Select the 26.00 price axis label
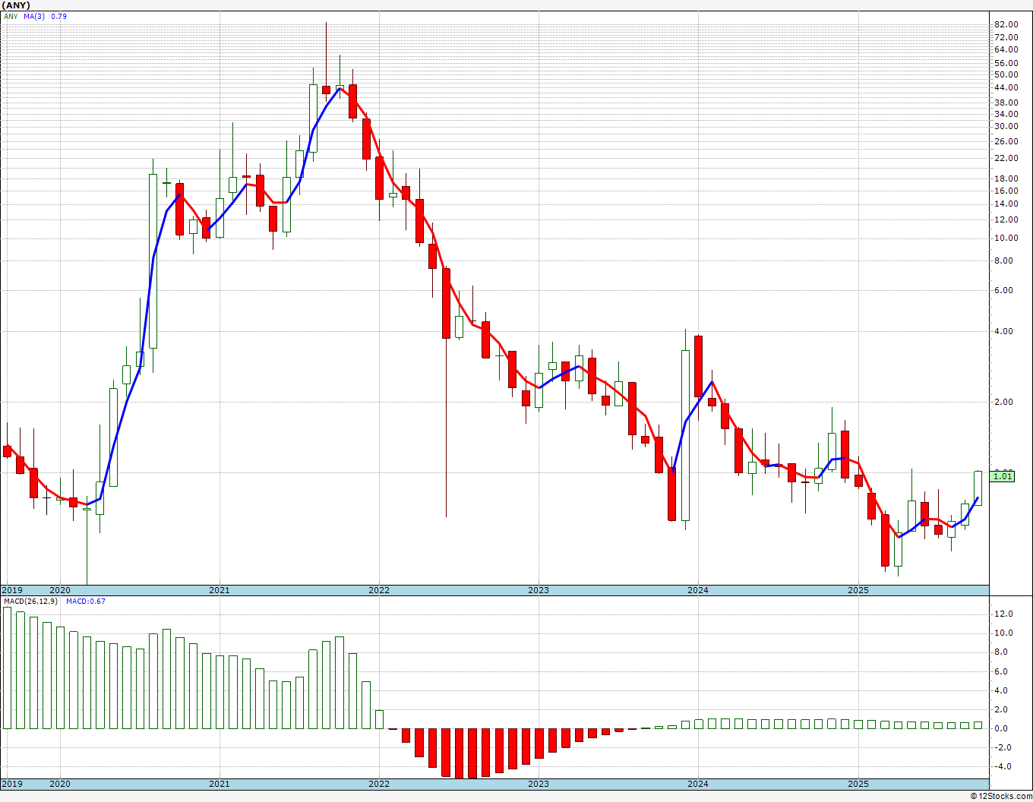The width and height of the screenshot is (1033, 802). (x=1006, y=142)
